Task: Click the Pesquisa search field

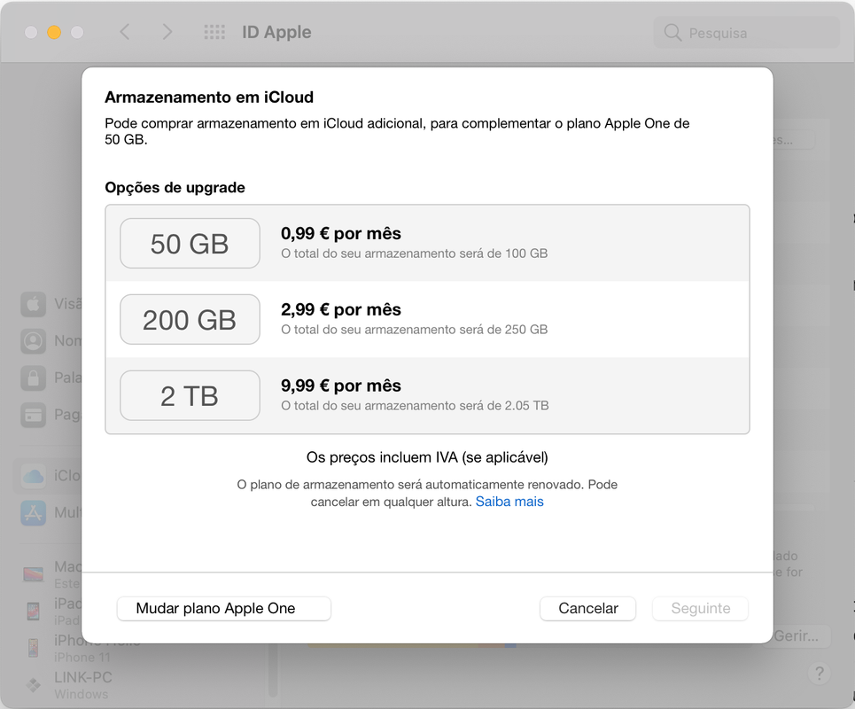Action: [747, 33]
